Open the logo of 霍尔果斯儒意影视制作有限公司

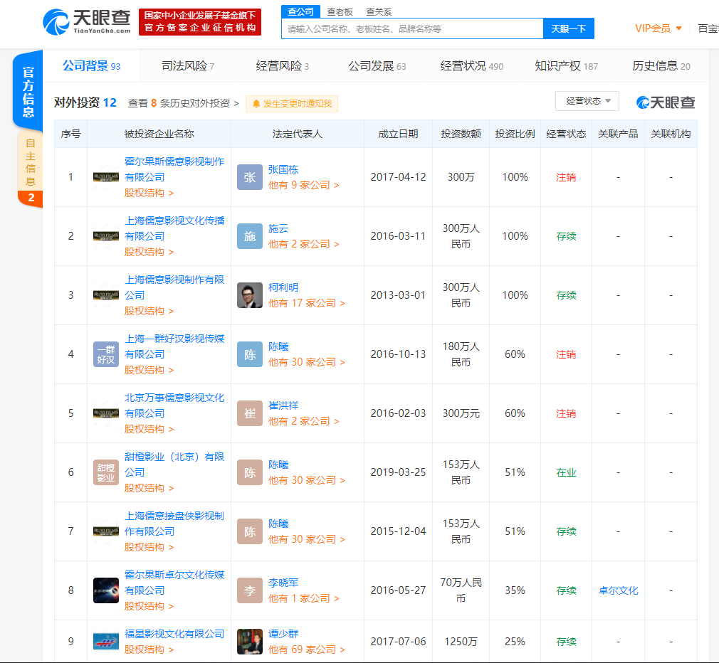pos(106,177)
